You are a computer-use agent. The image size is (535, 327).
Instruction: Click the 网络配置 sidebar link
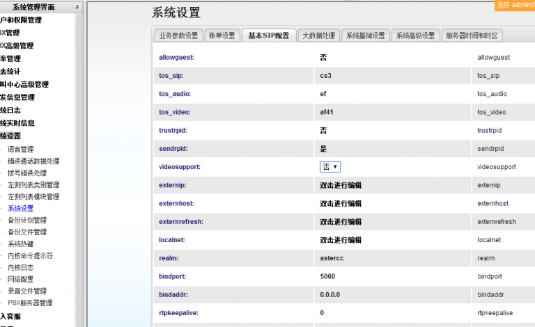click(20, 280)
